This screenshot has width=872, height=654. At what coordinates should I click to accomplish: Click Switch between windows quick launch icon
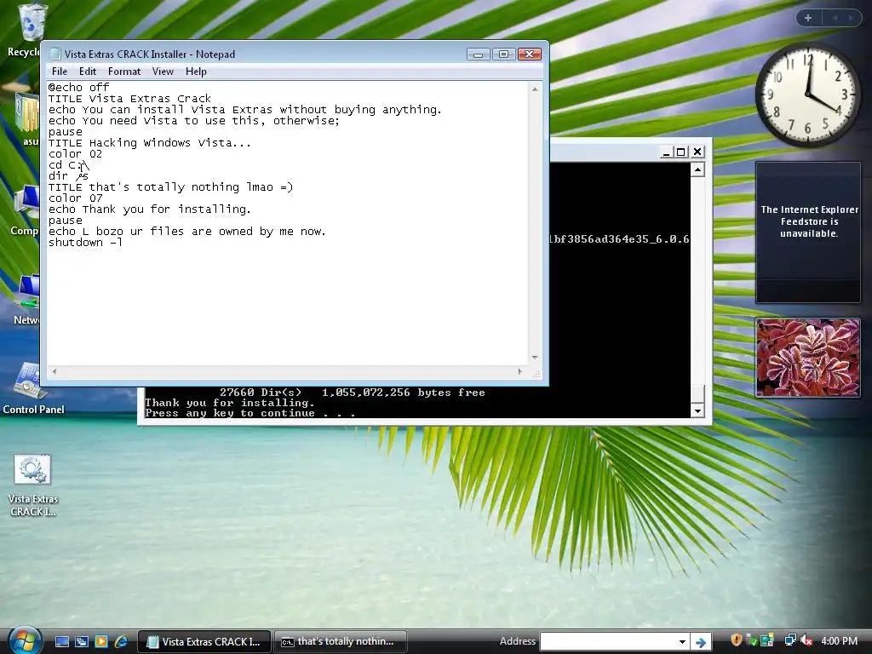click(82, 641)
